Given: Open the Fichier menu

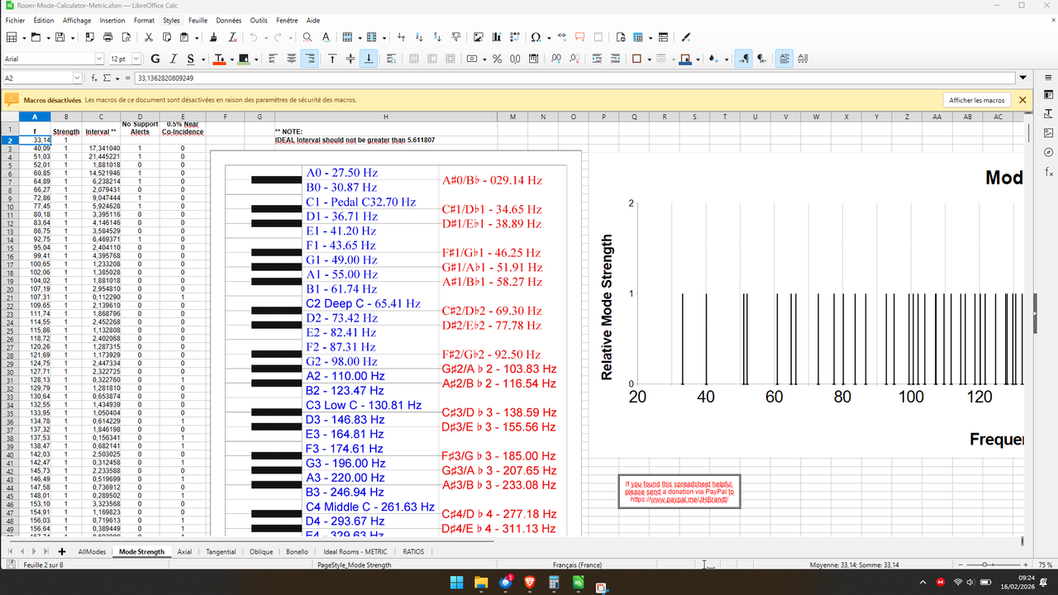Looking at the screenshot, I should [15, 20].
